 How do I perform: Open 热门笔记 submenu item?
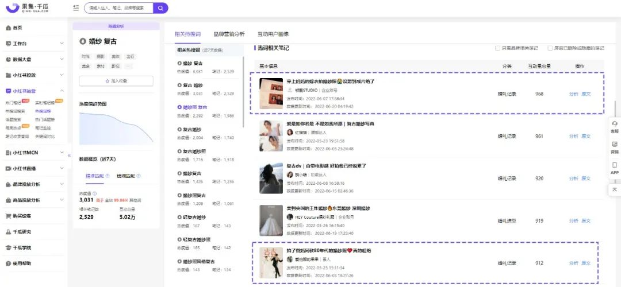(13, 103)
